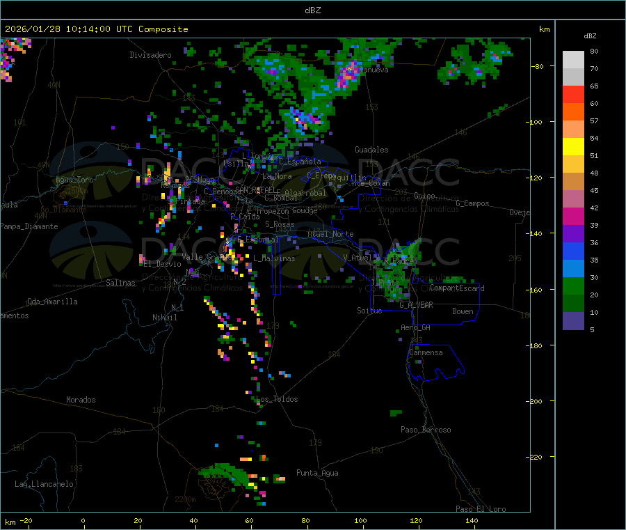Click the 100 km horizontal axis label

(360, 520)
